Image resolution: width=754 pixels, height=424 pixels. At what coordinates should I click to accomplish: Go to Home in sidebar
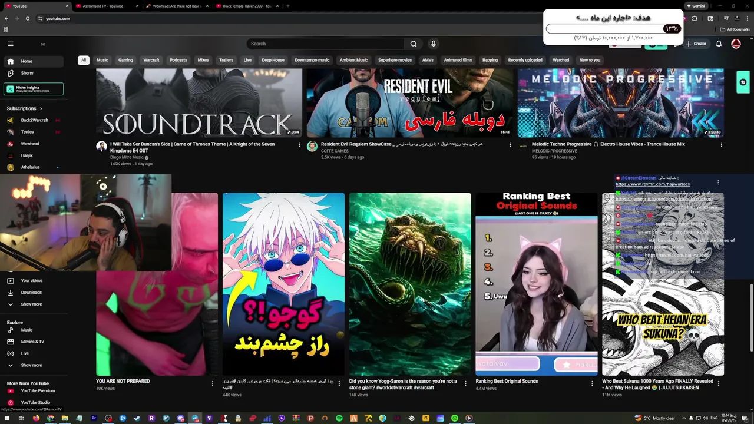coord(34,61)
